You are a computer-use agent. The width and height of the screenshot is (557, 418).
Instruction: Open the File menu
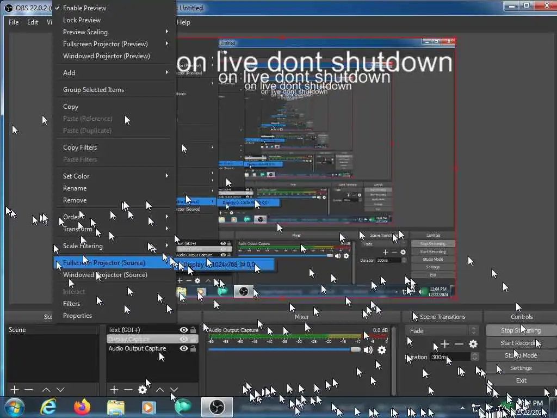pyautogui.click(x=14, y=22)
